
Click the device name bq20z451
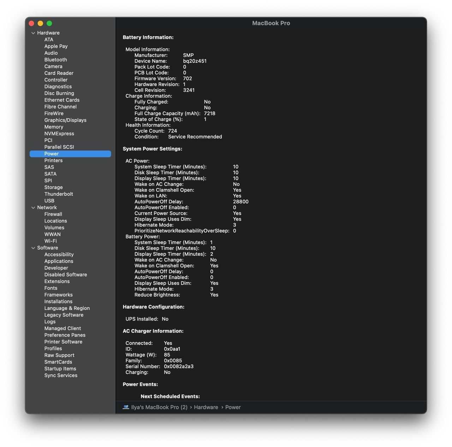click(195, 61)
